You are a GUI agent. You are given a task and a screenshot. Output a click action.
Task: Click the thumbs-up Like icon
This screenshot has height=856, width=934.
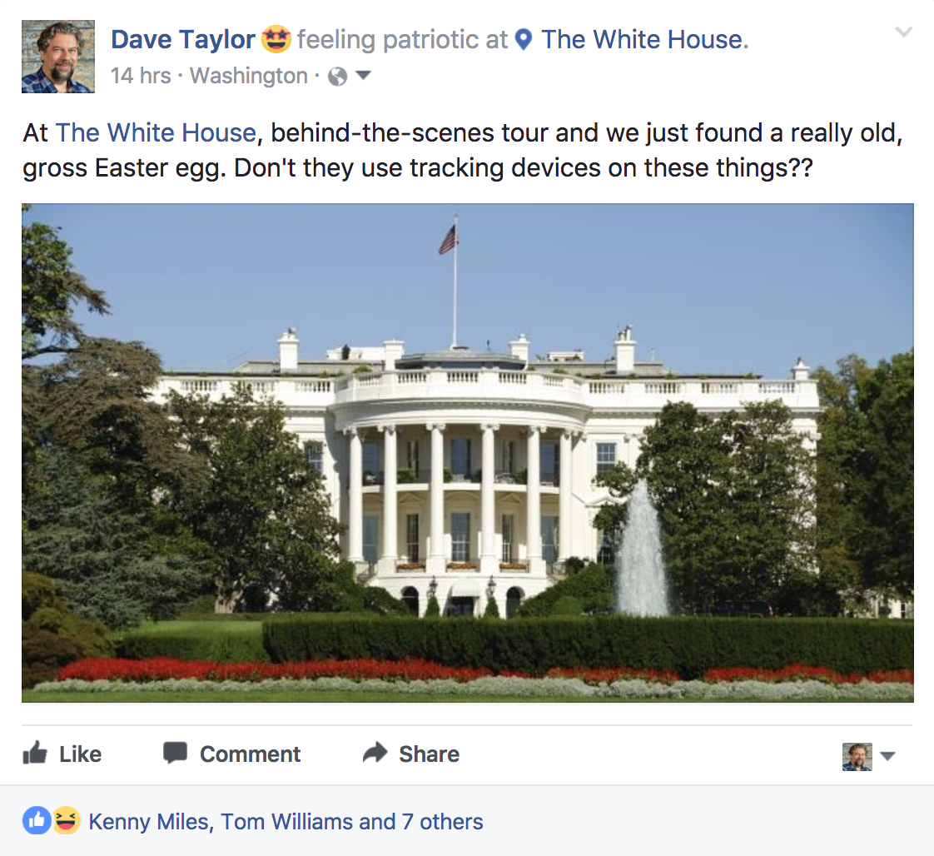[x=36, y=754]
